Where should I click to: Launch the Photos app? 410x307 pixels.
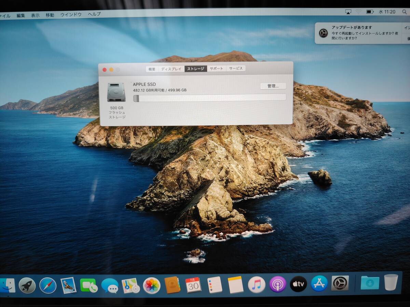click(x=152, y=285)
